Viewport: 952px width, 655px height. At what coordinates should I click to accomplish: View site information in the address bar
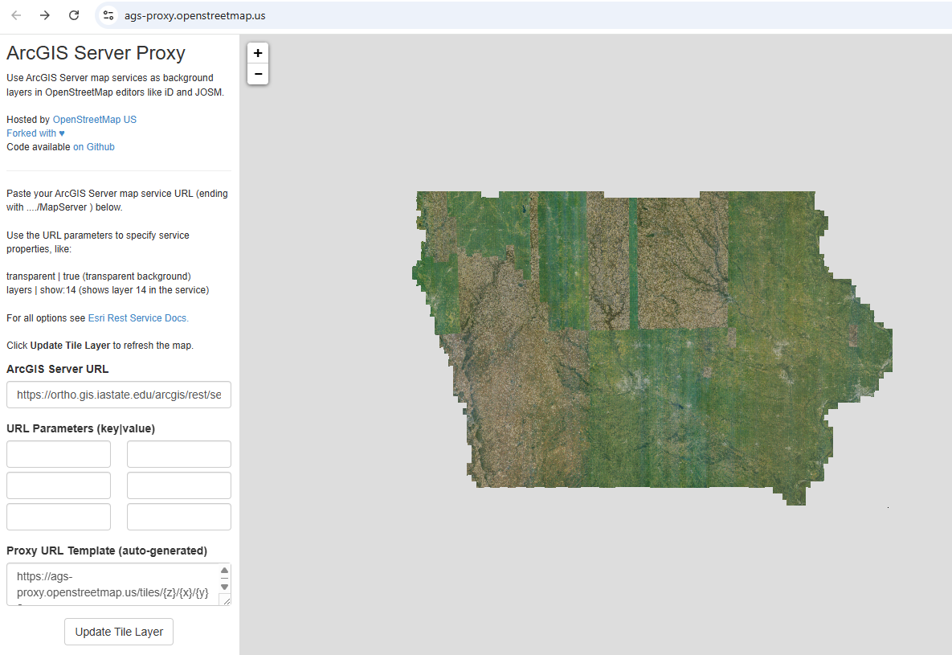(x=109, y=15)
